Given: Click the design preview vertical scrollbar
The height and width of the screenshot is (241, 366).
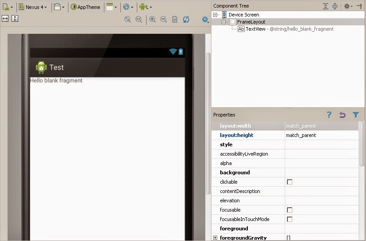Looking at the screenshot, I should (x=208, y=123).
